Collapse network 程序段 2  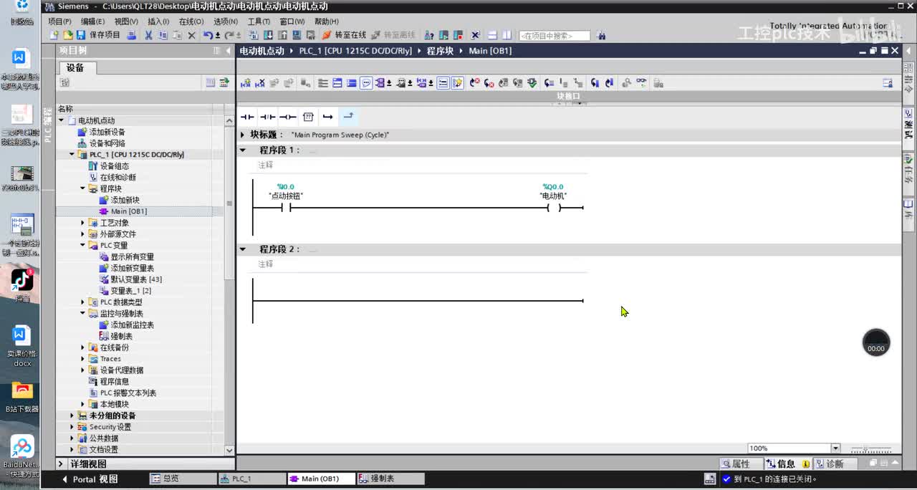(243, 249)
